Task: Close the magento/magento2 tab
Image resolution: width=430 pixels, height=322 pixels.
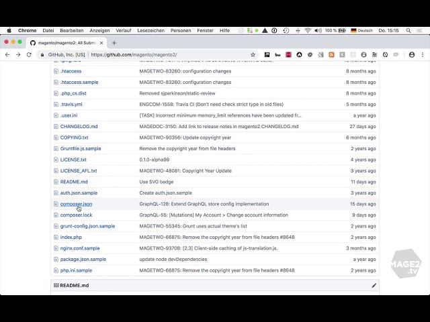Action: point(101,43)
